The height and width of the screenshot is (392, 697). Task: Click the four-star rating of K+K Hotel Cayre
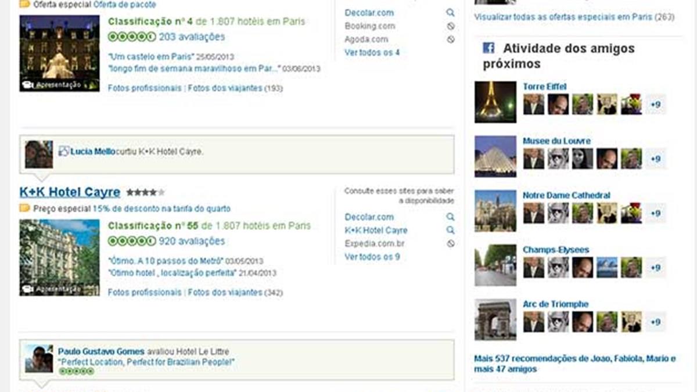pyautogui.click(x=146, y=192)
